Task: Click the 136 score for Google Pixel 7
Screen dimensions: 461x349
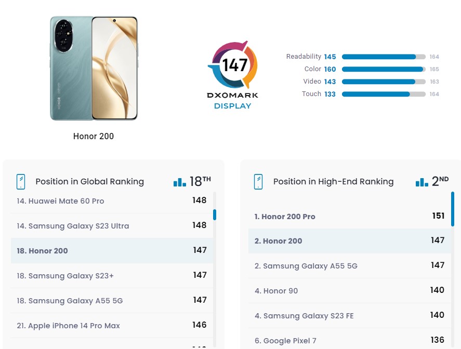Action: pos(437,340)
